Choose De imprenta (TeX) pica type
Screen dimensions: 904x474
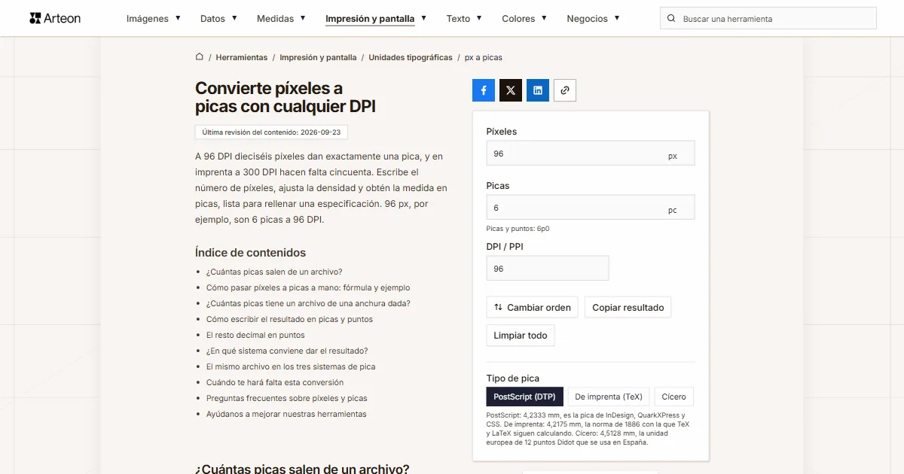(609, 397)
